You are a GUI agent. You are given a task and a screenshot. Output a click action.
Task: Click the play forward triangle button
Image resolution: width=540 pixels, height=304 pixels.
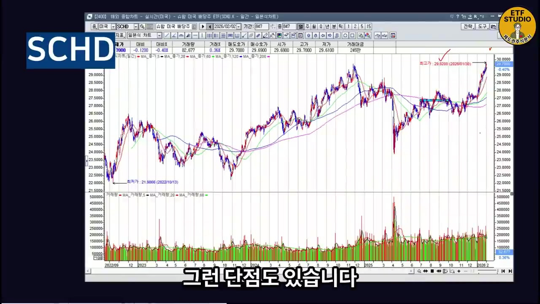[202, 27]
